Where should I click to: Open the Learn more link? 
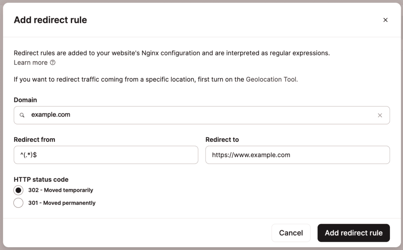click(x=31, y=63)
